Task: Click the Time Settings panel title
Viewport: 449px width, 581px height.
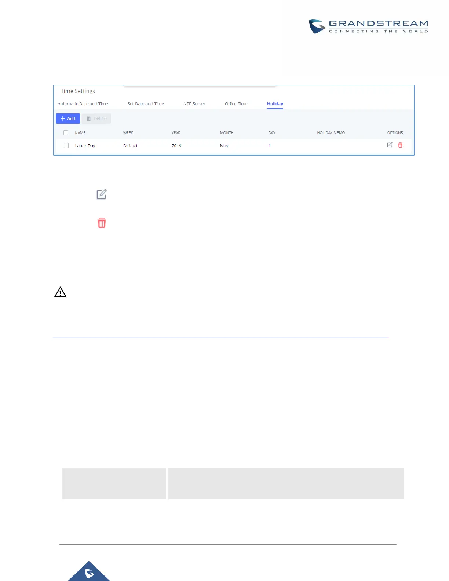Action: tap(78, 91)
